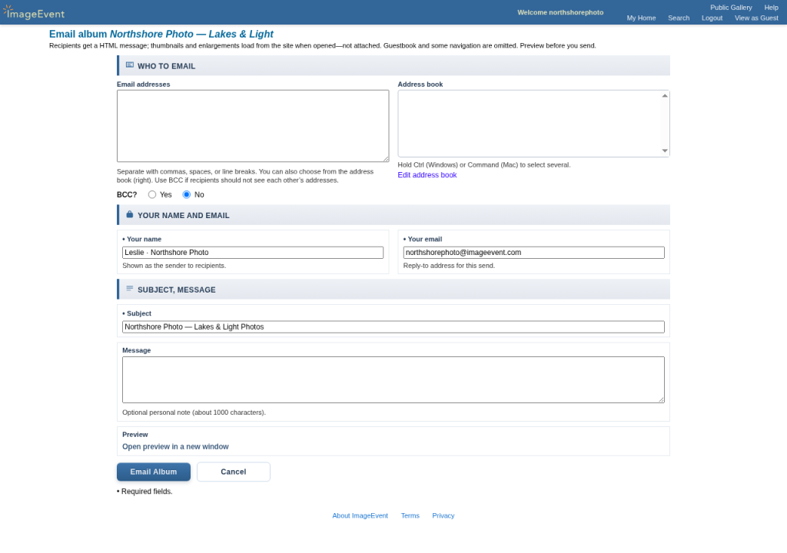Switch to View as Guest

click(756, 18)
